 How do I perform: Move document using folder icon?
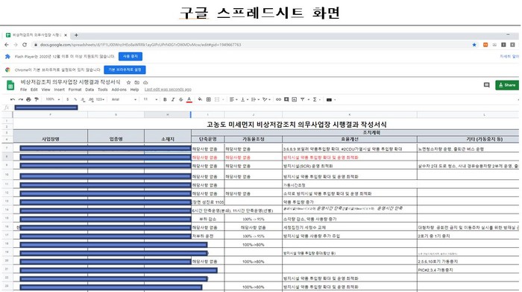[136, 82]
